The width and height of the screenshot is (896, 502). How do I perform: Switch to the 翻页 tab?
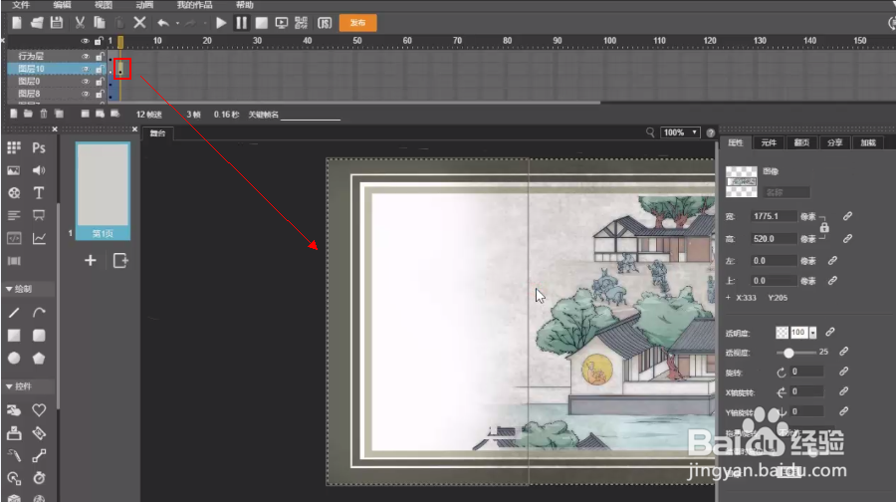click(x=801, y=143)
